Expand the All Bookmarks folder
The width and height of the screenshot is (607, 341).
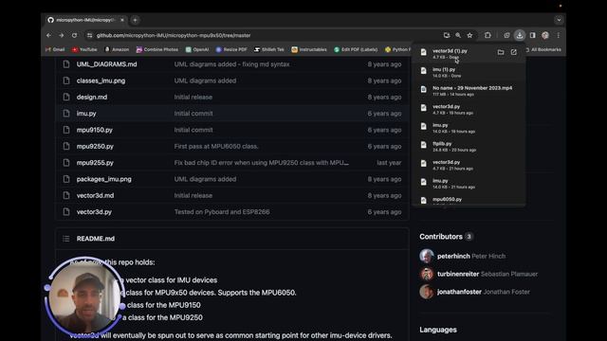click(x=543, y=49)
